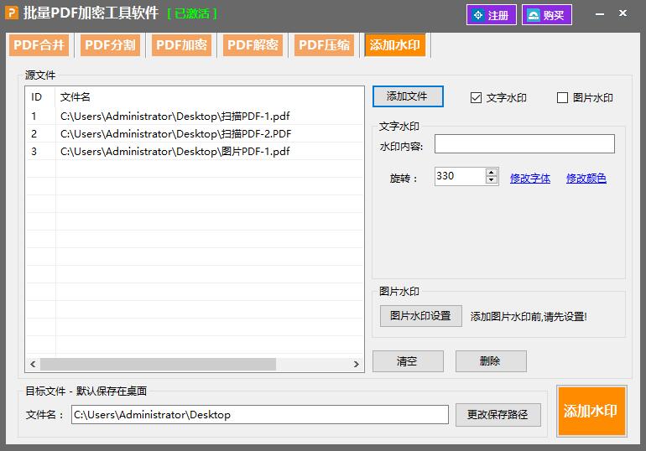646x451 pixels.
Task: Click the target path field showing C:\Users\Administrator\Desktop
Action: click(x=259, y=415)
